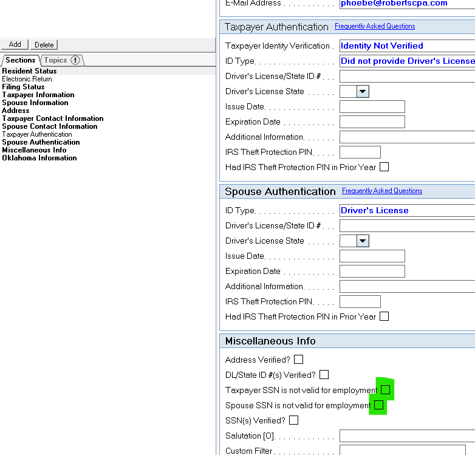Click taxpayer ID Type field
Screen dimensions: 475x455
point(407,61)
